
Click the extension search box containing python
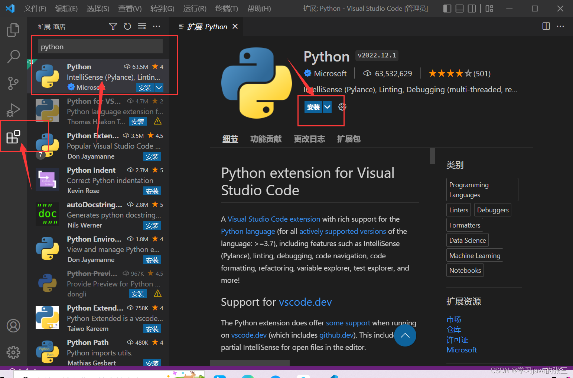coord(100,47)
